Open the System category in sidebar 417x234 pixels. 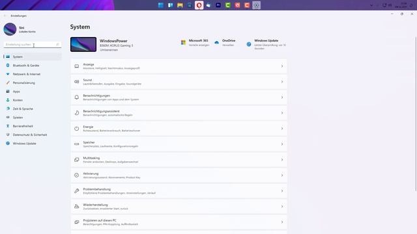point(33,57)
